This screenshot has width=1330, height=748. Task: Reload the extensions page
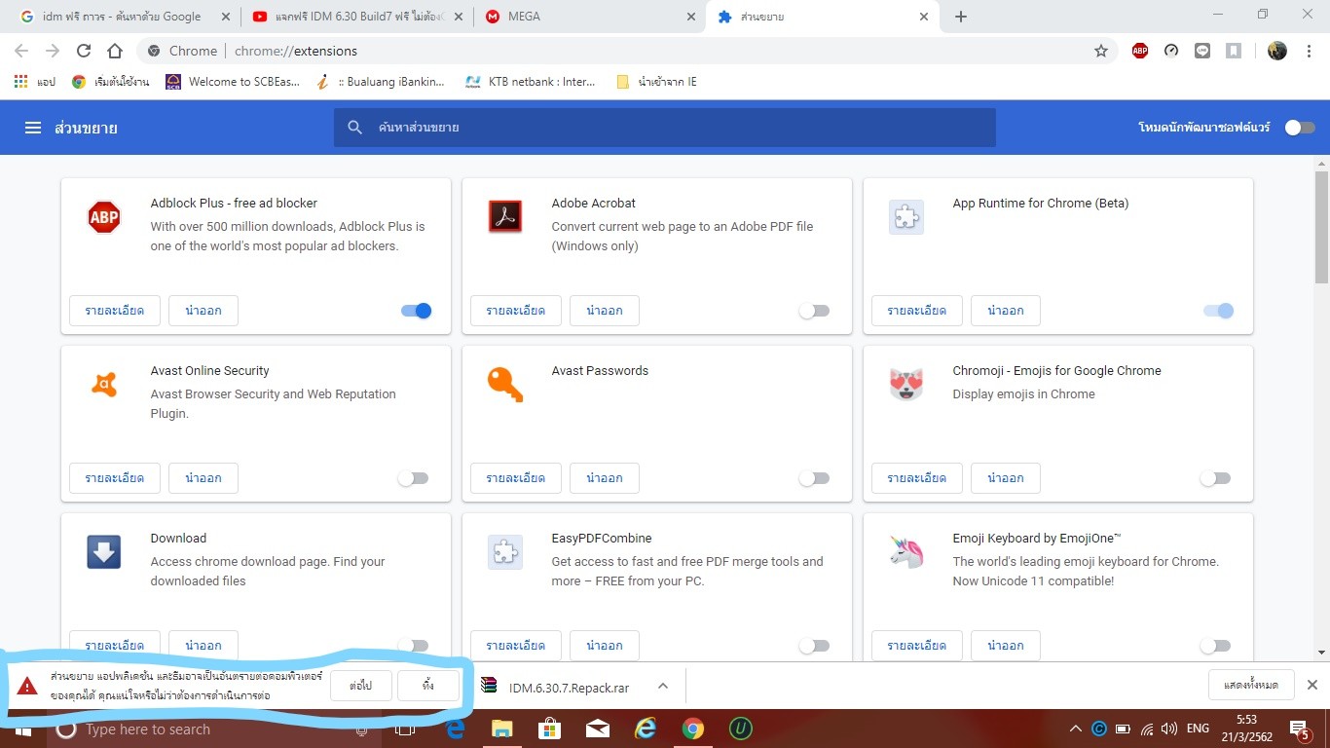tap(84, 51)
